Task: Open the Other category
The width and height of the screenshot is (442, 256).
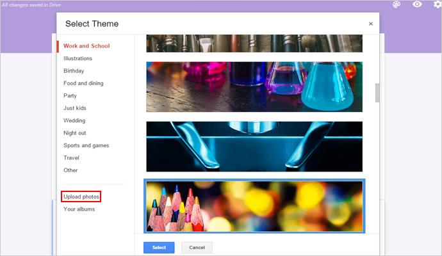Action: [x=70, y=170]
